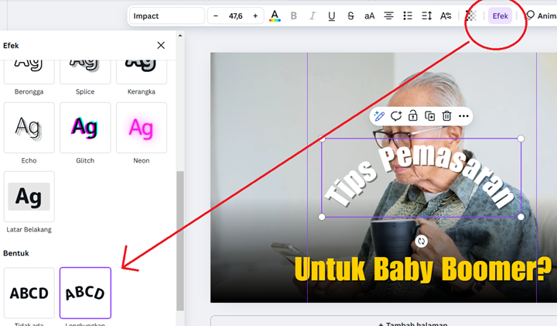Toggle italic formatting
Viewport: 557px width, 326px height.
313,16
